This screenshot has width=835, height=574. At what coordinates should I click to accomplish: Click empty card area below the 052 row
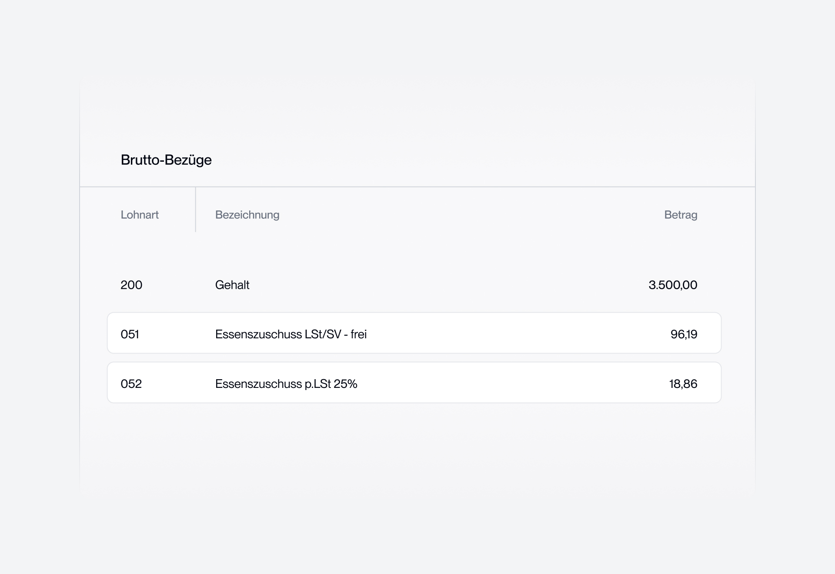[417, 448]
